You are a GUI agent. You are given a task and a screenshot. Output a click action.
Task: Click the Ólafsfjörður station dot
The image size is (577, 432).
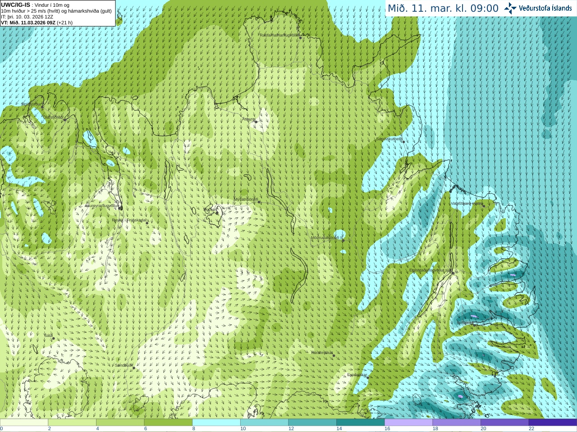(65, 119)
